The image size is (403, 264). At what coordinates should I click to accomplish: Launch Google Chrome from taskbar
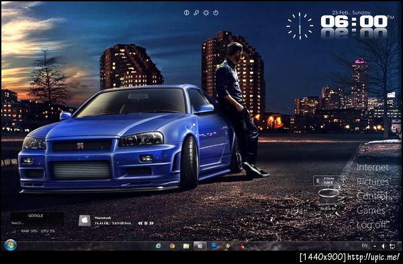(x=172, y=246)
